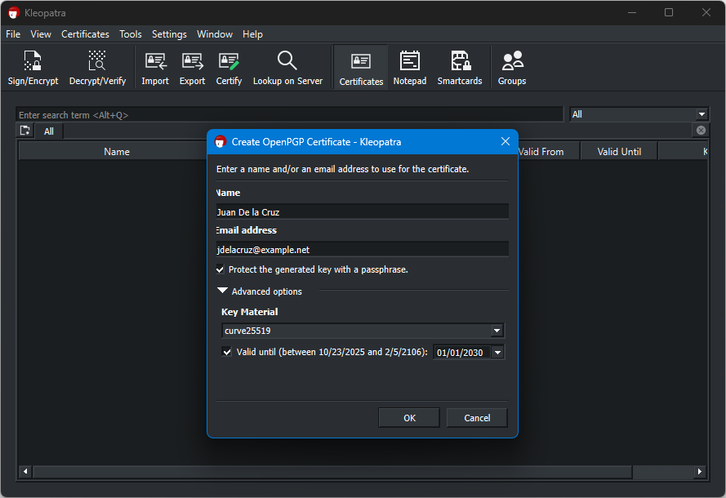726x498 pixels.
Task: Open the Key Material curve25519 dropdown
Action: click(497, 331)
